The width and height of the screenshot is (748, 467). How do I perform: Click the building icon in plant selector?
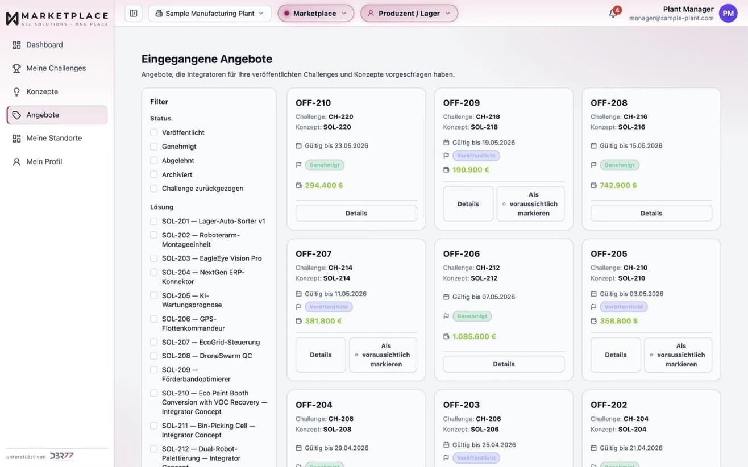(159, 13)
